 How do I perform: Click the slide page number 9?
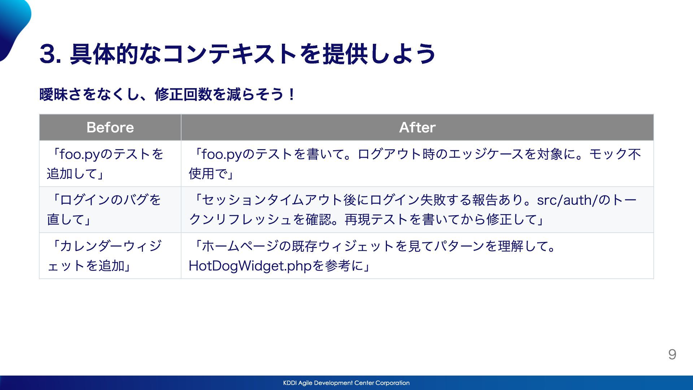[672, 355]
